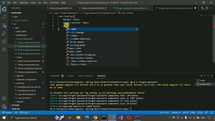Screen dimensions: 215x121
Task: Select the node terminal instance
Action: pos(205,81)
